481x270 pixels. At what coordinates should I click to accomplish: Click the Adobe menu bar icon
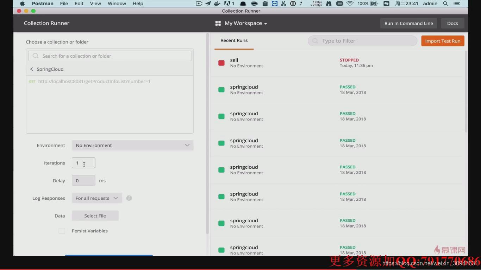click(229, 4)
